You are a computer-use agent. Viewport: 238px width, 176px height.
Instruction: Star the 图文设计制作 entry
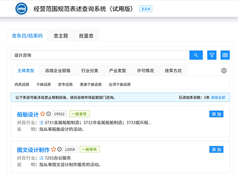tap(53, 149)
